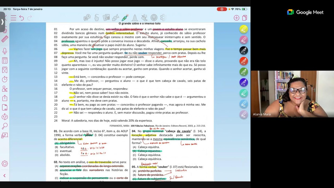Pick the green pen preset
The image size is (334, 188).
tap(244, 72)
